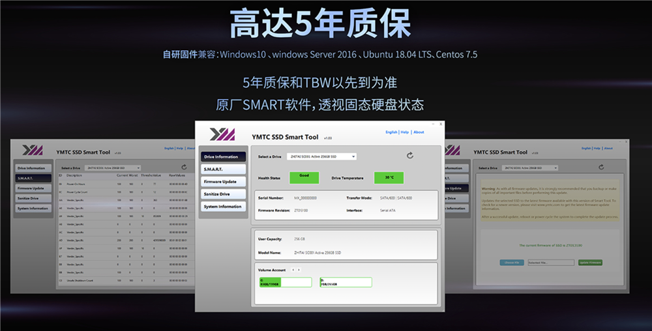652x331 pixels.
Task: Click the next-volume arrow next to Volume Account
Action: click(x=299, y=270)
